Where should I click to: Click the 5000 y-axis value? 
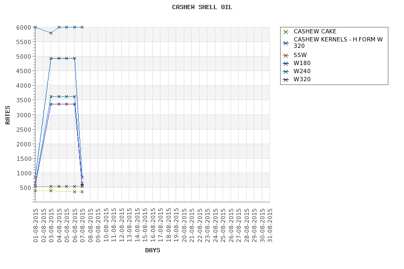(24, 56)
